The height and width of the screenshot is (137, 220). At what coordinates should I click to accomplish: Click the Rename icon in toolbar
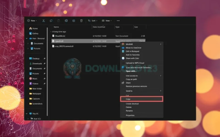click(66, 21)
